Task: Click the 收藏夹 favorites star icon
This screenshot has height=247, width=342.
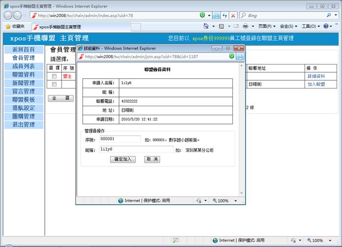Action: pyautogui.click(x=8, y=27)
